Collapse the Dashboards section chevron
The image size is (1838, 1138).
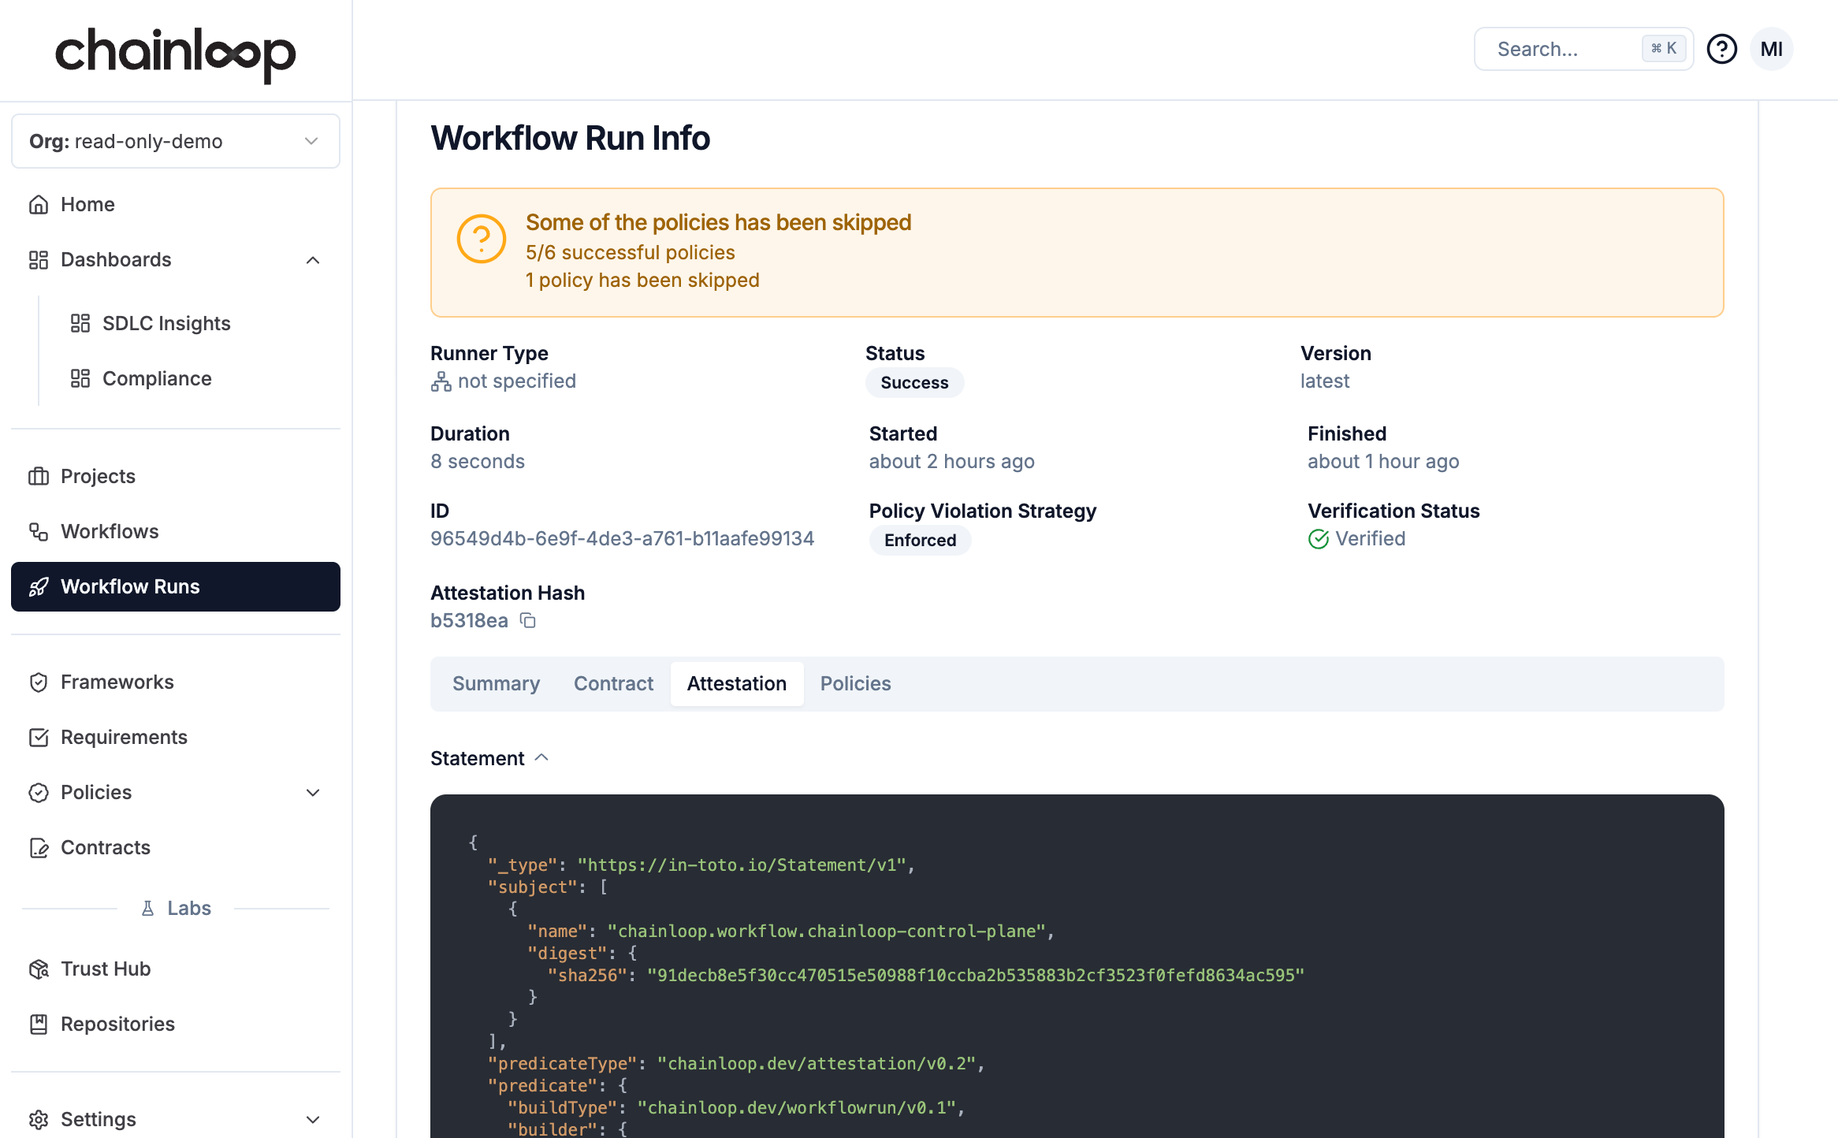pyautogui.click(x=313, y=260)
